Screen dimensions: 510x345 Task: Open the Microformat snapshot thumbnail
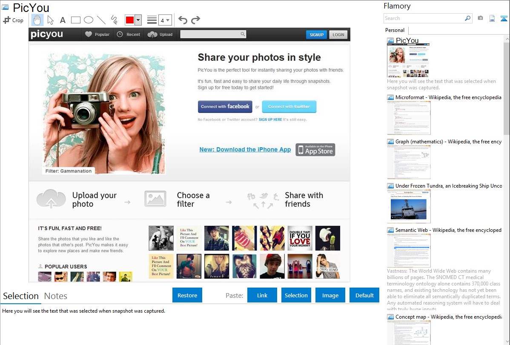(409, 118)
